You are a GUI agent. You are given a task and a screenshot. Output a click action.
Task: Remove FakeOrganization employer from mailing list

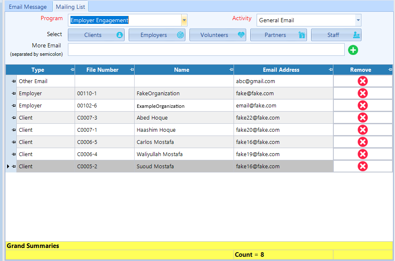pyautogui.click(x=363, y=94)
